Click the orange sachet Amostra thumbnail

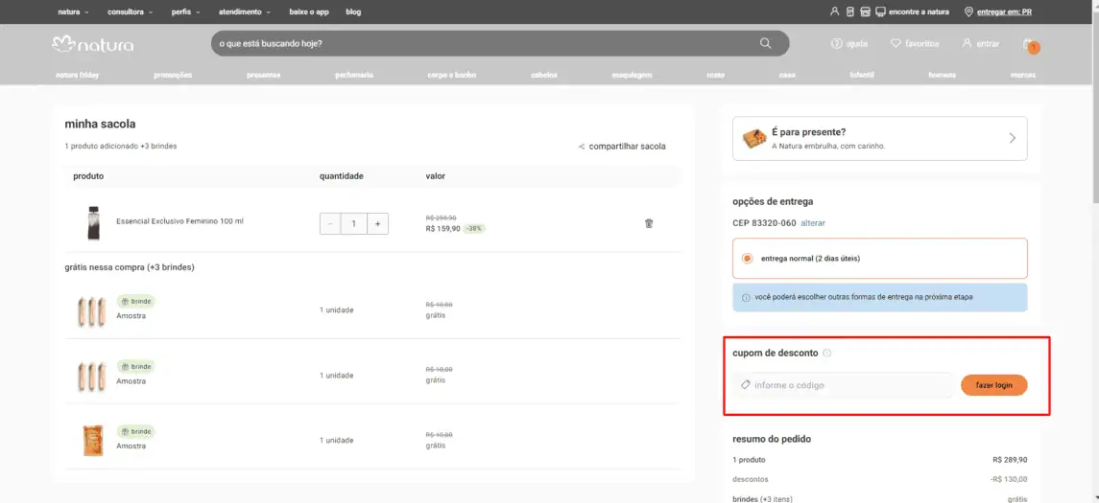(x=92, y=441)
